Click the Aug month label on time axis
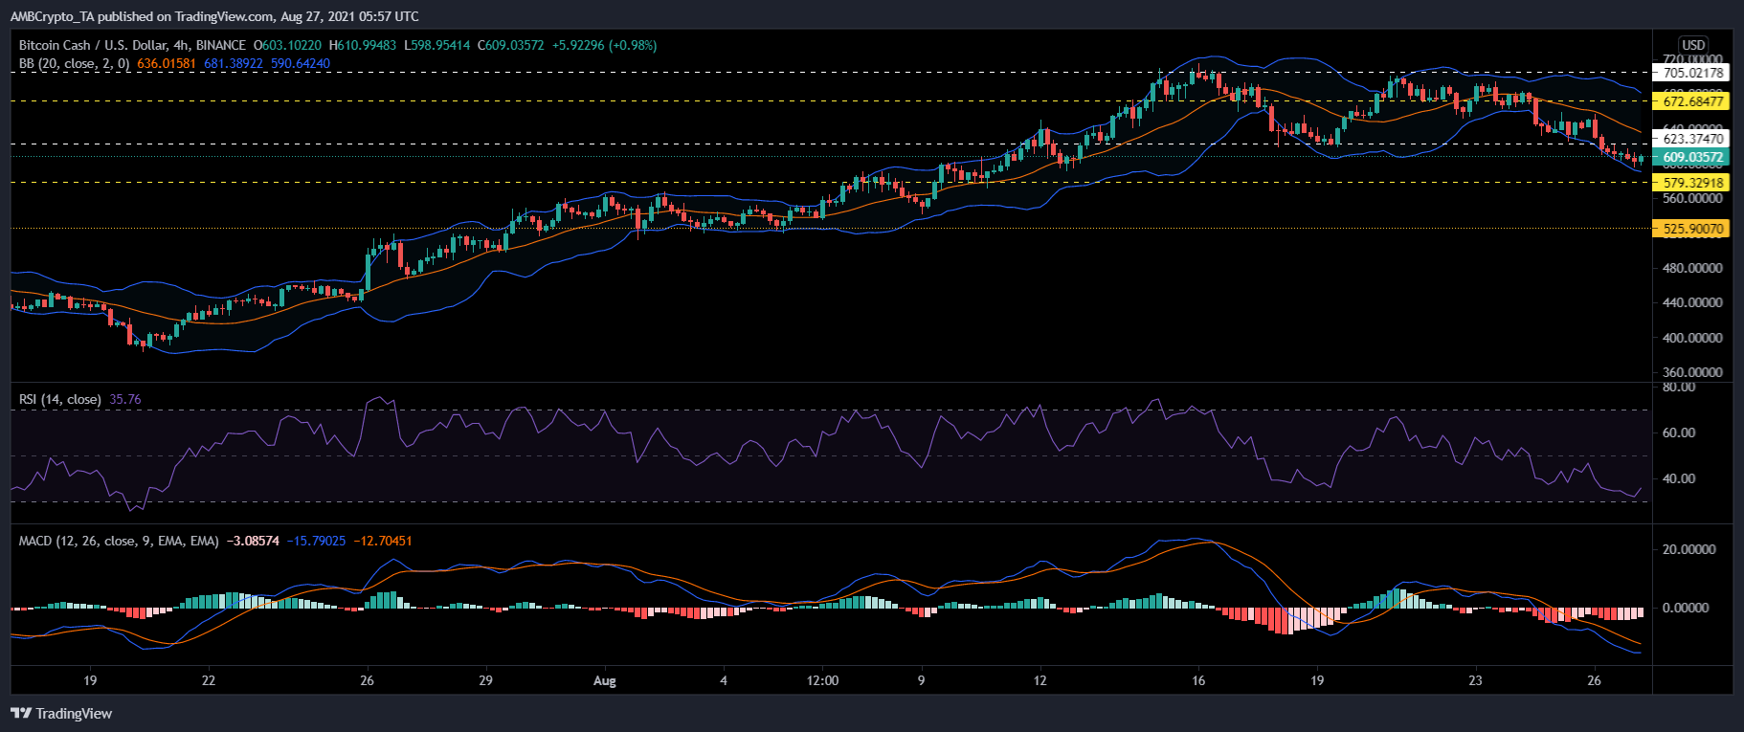 605,681
